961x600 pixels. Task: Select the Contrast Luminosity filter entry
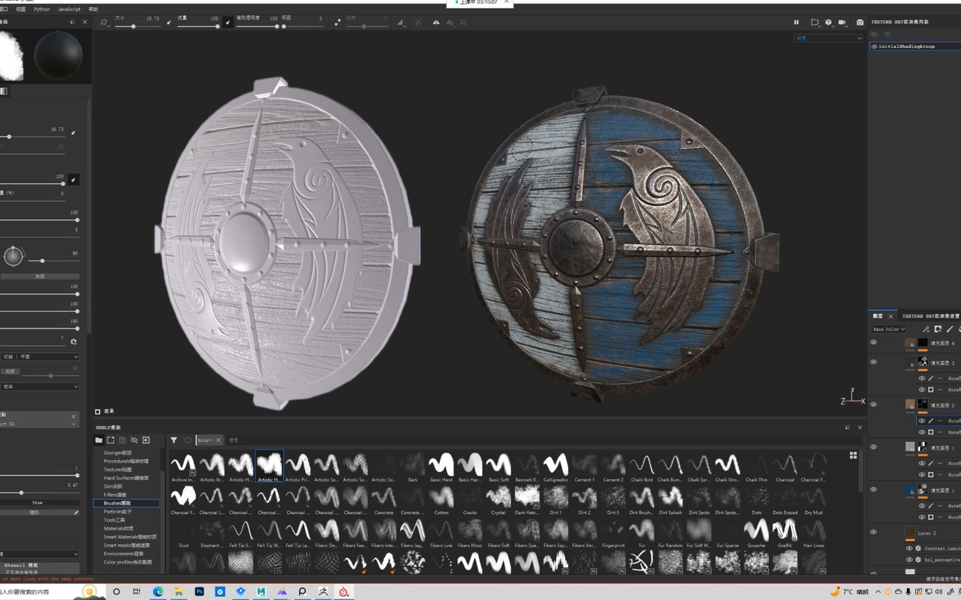coord(940,548)
